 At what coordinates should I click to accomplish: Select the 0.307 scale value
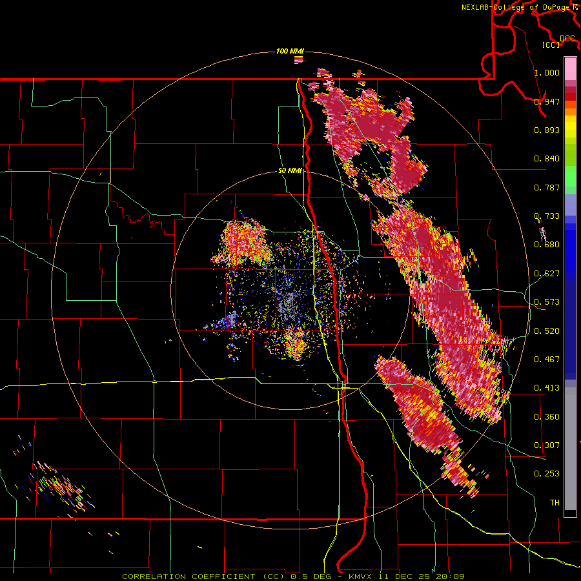coord(547,445)
